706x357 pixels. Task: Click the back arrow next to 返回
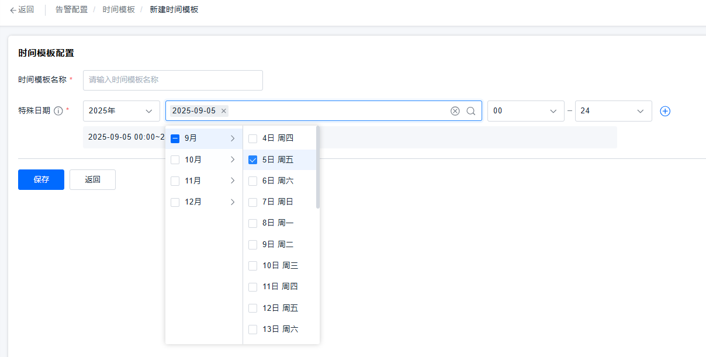click(x=12, y=9)
